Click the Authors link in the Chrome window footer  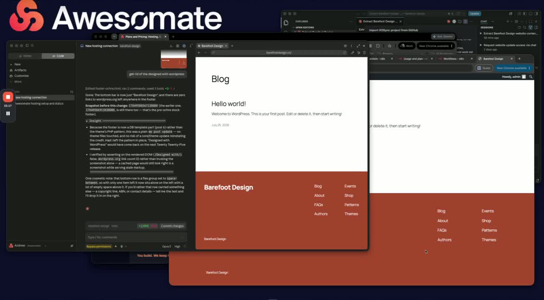pyautogui.click(x=444, y=240)
